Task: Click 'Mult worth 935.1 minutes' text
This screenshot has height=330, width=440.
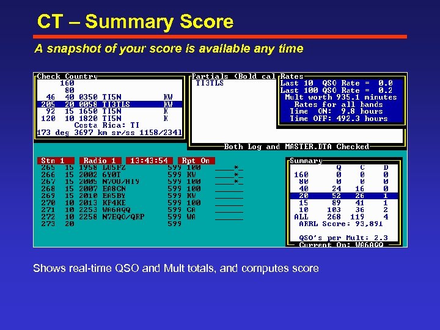Action: pyautogui.click(x=341, y=97)
